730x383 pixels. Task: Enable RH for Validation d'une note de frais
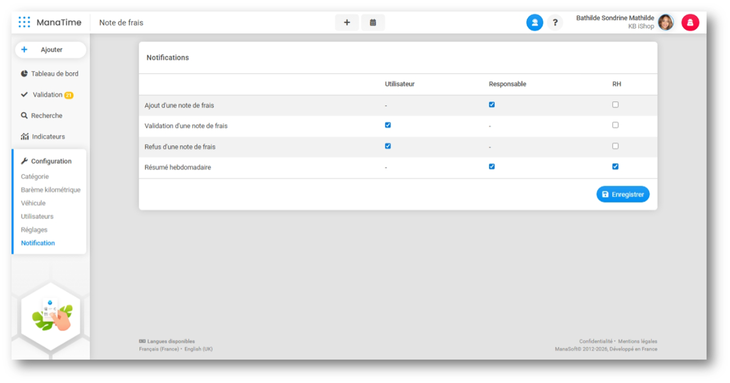615,125
